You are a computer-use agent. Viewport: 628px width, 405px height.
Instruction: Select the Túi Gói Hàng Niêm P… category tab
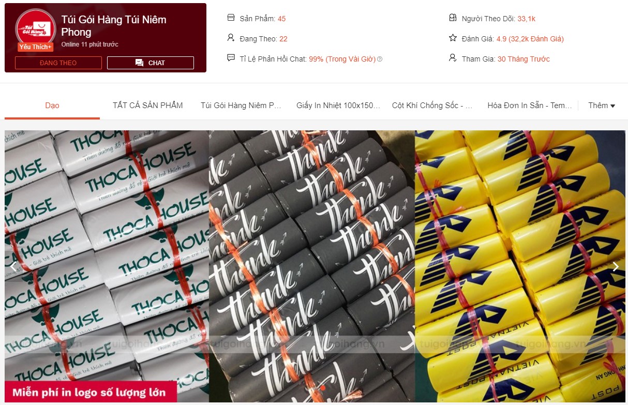coord(241,106)
